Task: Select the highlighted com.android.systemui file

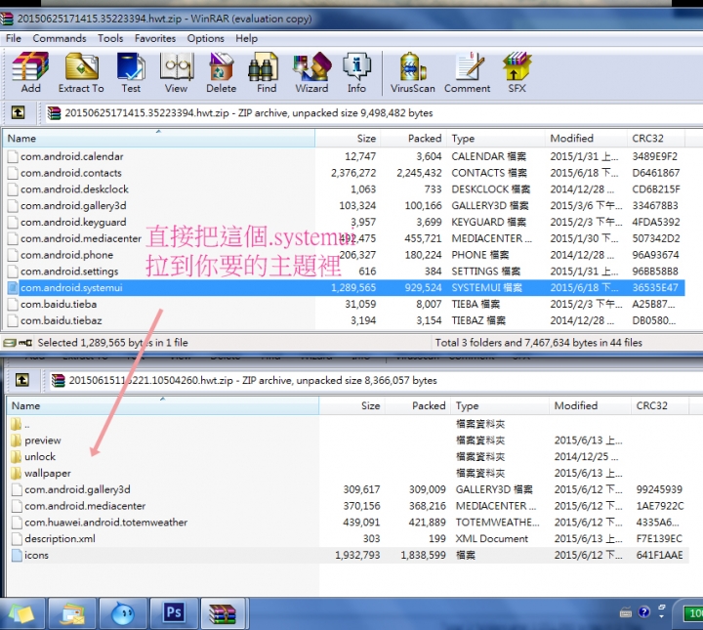Action: [x=346, y=287]
